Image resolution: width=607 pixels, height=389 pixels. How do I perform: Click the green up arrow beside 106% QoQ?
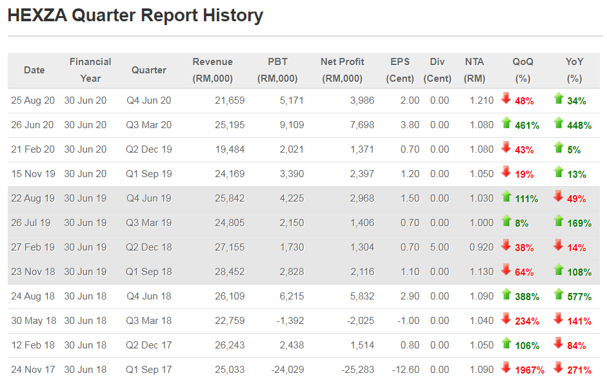click(x=506, y=343)
